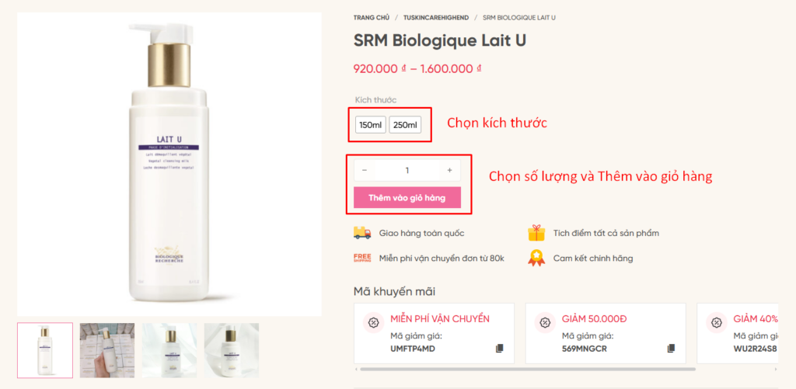This screenshot has height=389, width=796.
Task: Select the 250ml size option
Action: (405, 125)
